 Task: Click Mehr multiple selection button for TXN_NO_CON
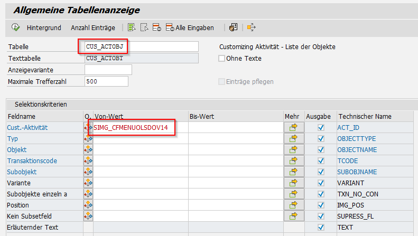(x=294, y=194)
